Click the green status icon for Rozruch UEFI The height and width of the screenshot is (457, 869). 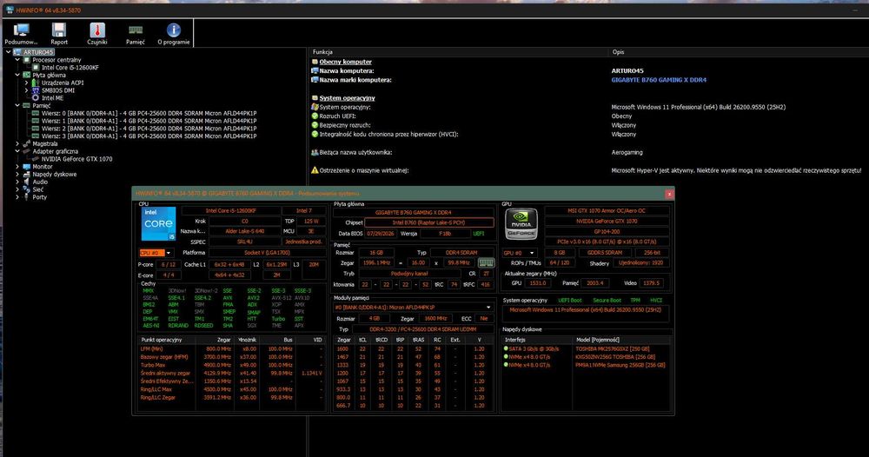pos(315,116)
